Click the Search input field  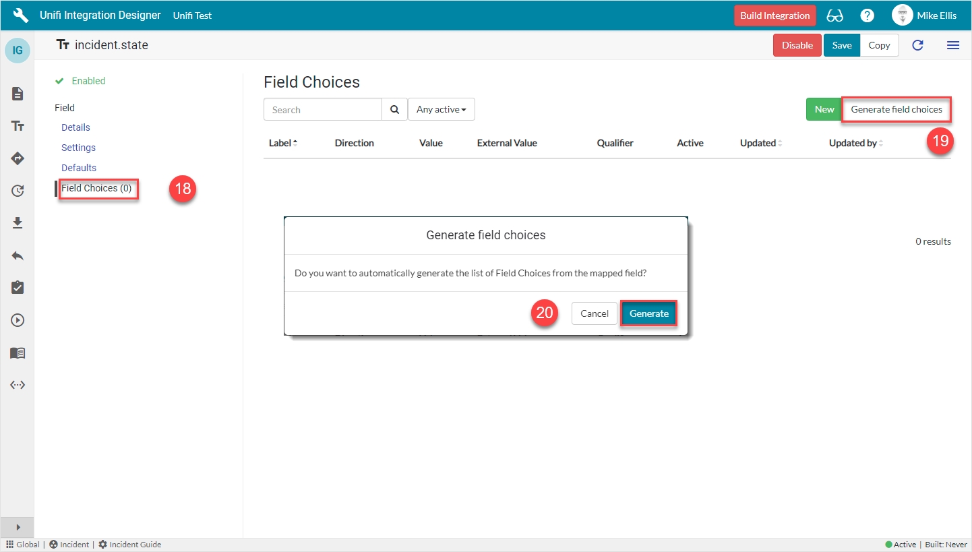pyautogui.click(x=323, y=109)
